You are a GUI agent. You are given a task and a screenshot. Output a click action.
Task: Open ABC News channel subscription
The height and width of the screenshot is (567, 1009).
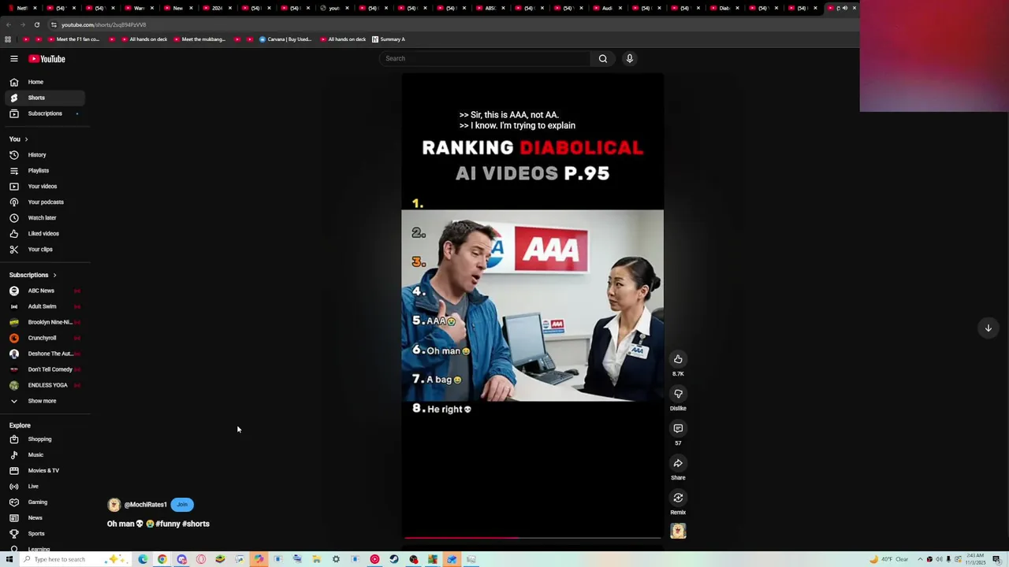click(45, 291)
